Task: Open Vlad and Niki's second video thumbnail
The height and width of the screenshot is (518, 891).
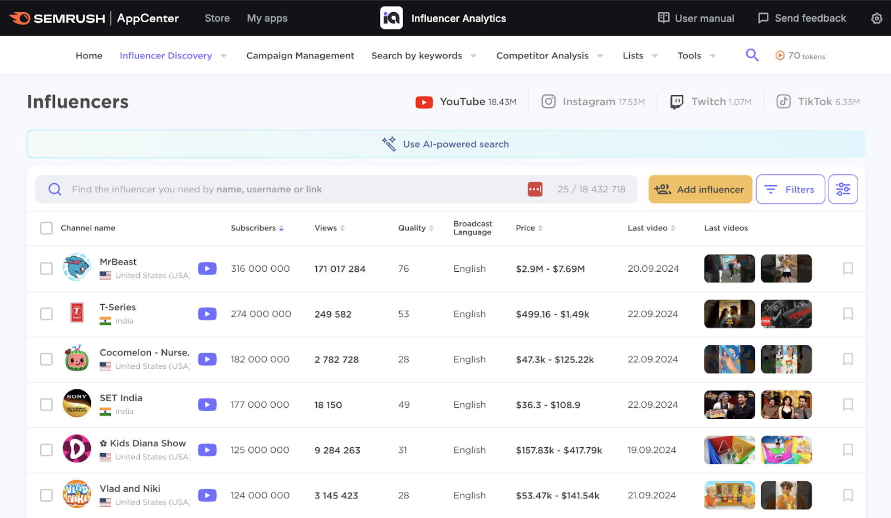Action: click(786, 495)
